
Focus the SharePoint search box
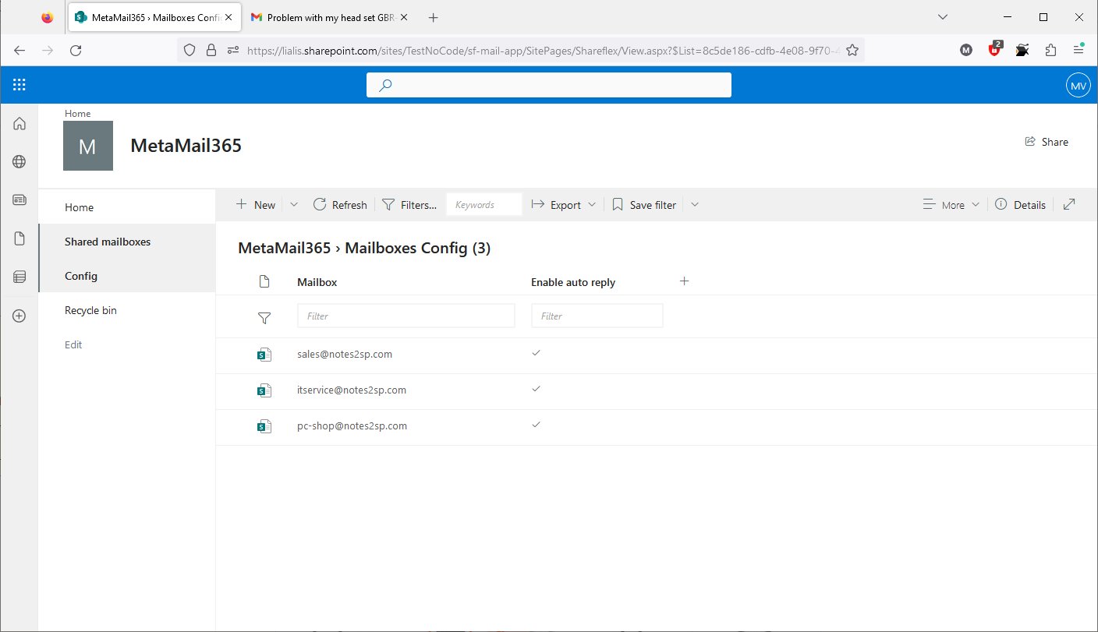[x=549, y=85]
